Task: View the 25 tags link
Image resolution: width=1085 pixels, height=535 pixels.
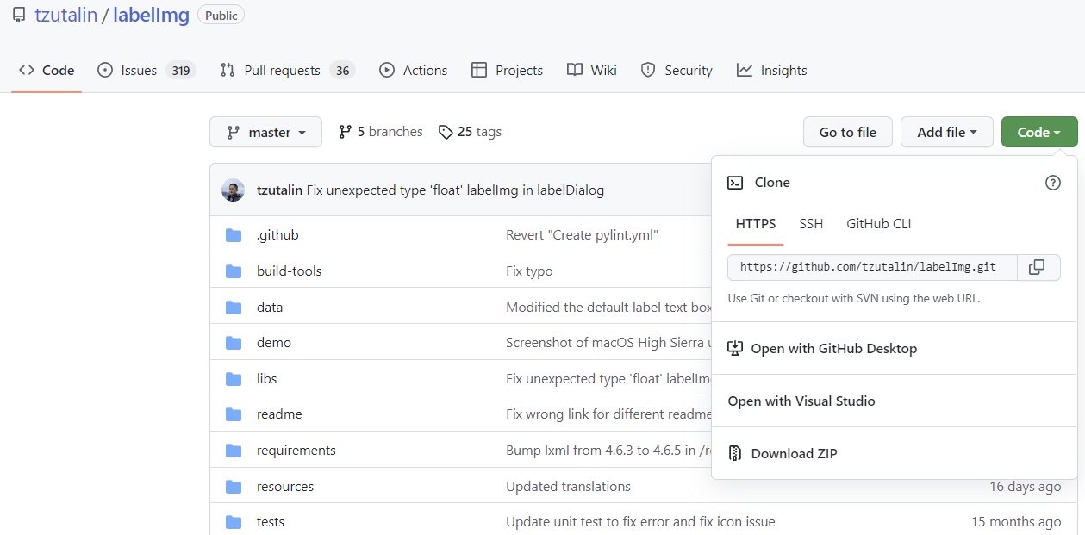Action: pos(470,132)
